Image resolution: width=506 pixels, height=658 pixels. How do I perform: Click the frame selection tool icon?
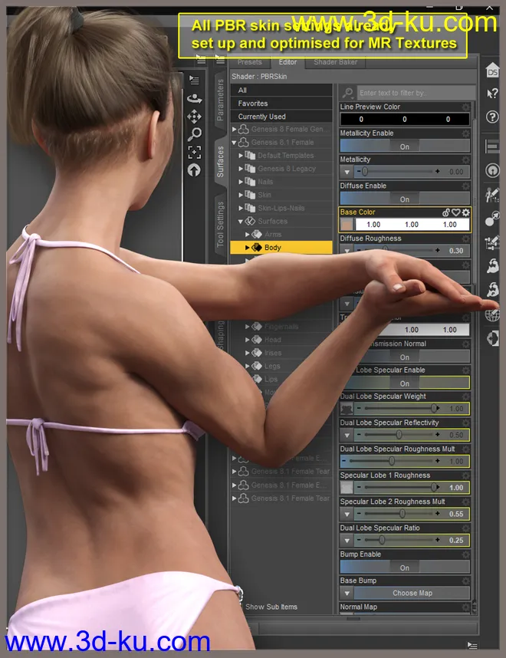(194, 153)
